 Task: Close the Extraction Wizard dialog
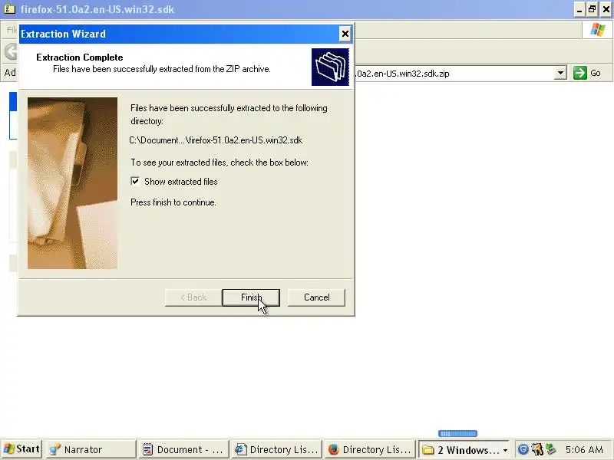pyautogui.click(x=345, y=34)
